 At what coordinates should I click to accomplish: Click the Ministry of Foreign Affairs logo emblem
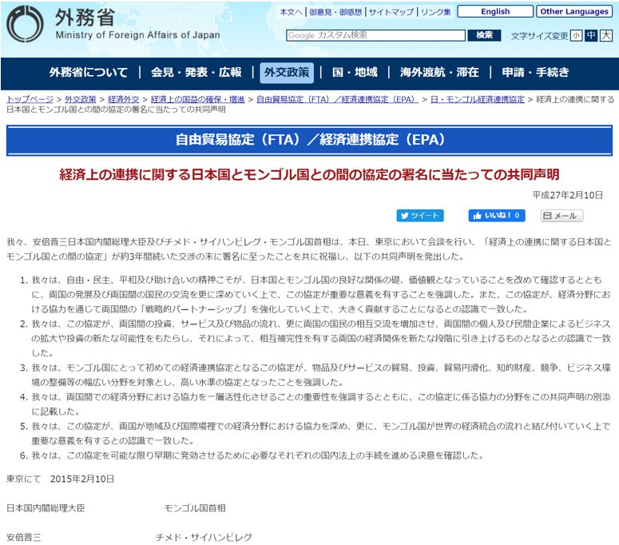click(x=25, y=24)
